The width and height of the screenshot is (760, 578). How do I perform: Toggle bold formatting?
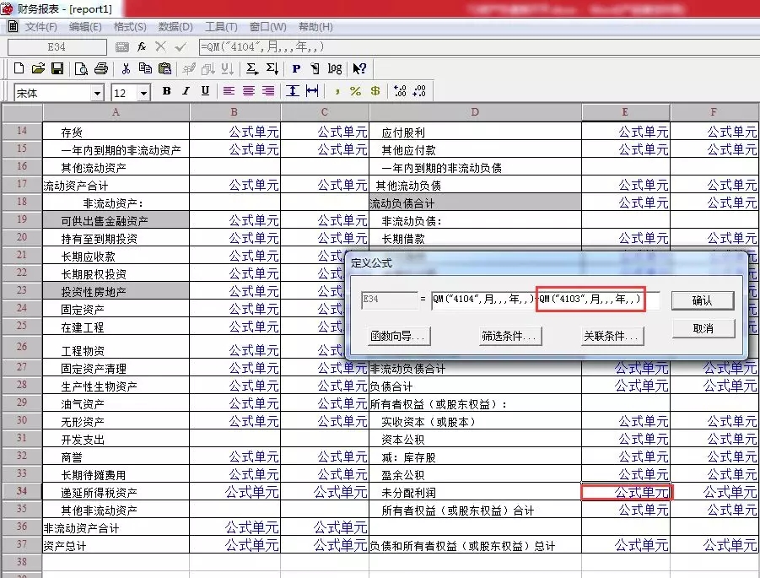pyautogui.click(x=166, y=91)
